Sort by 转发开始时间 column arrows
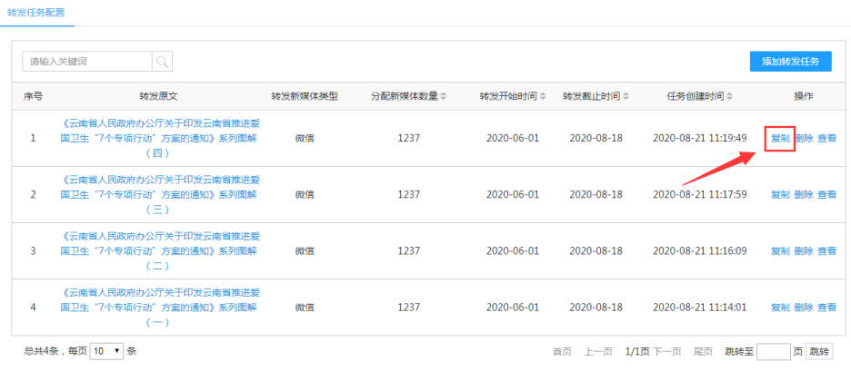Image resolution: width=851 pixels, height=371 pixels. pos(544,96)
